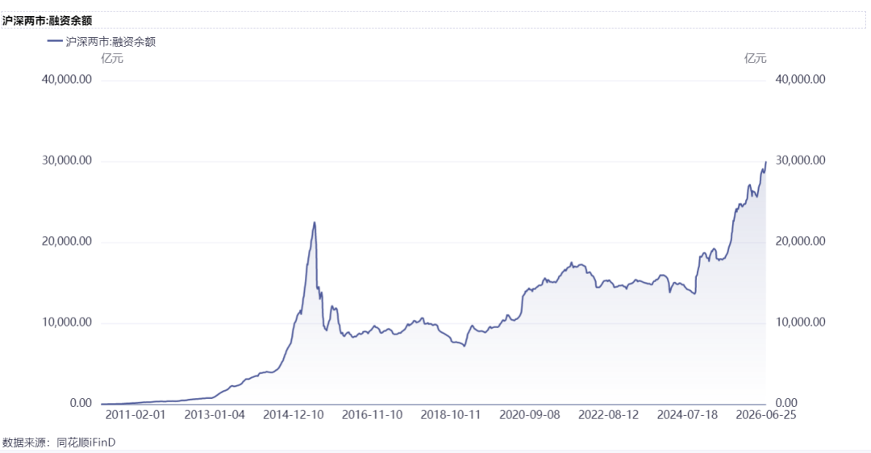Click left axis value 10,000.00

(67, 322)
